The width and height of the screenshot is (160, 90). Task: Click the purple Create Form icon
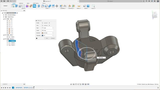27,6
